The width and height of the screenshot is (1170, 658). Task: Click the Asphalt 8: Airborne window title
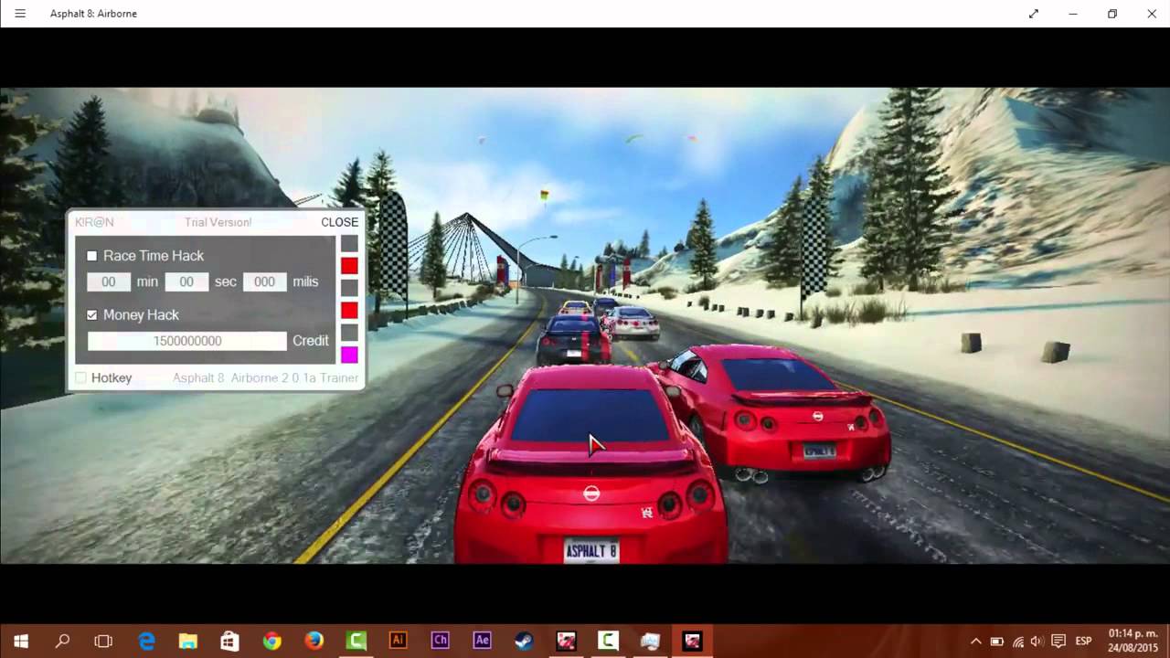point(93,14)
